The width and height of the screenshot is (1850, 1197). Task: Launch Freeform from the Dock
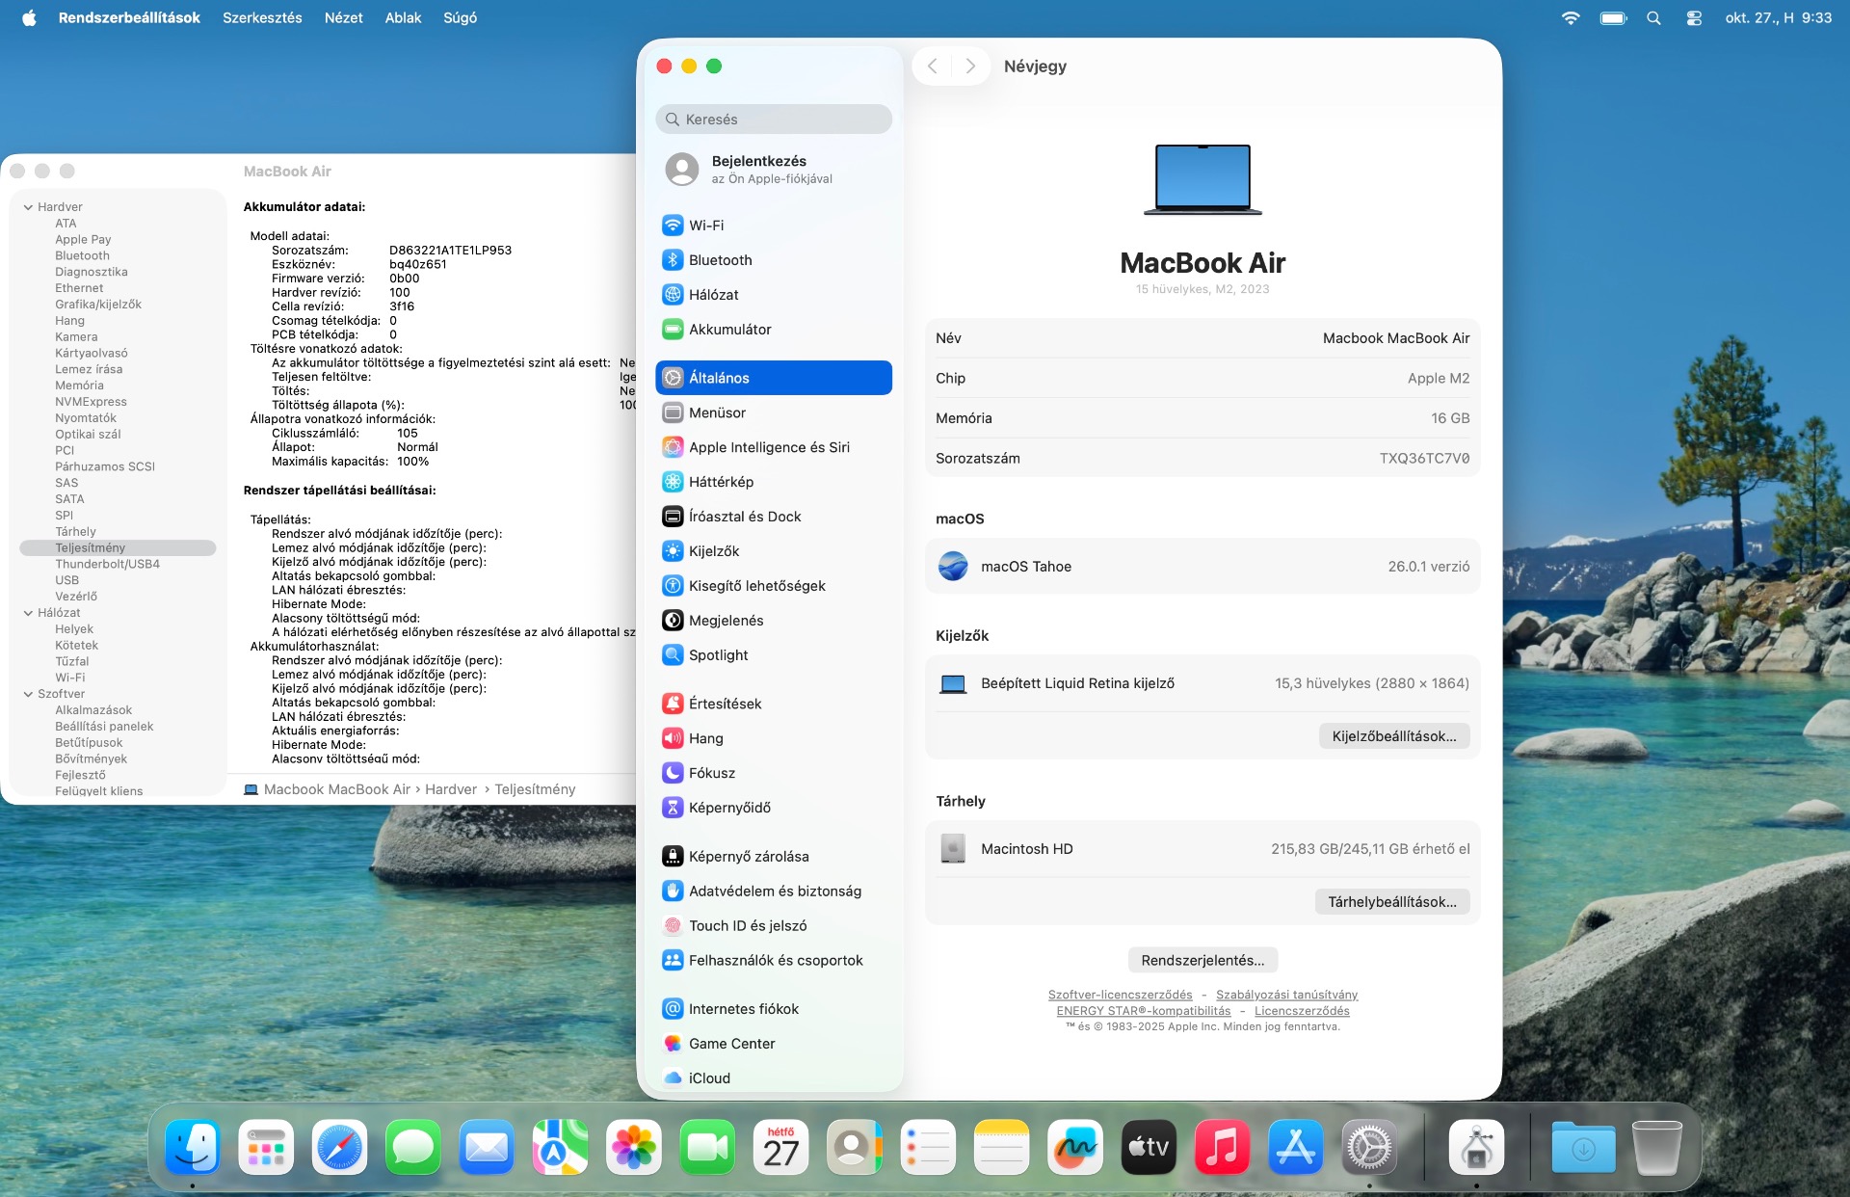pyautogui.click(x=1074, y=1147)
